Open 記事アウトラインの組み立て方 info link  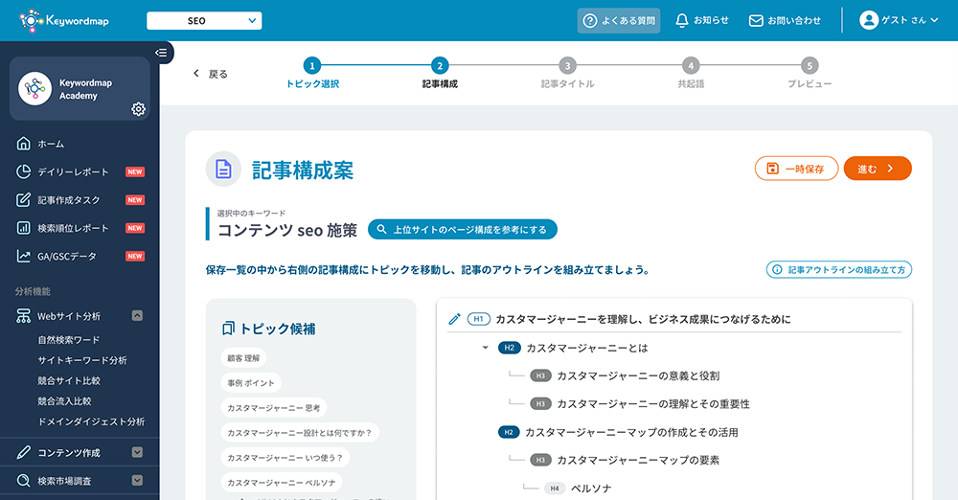pyautogui.click(x=839, y=269)
